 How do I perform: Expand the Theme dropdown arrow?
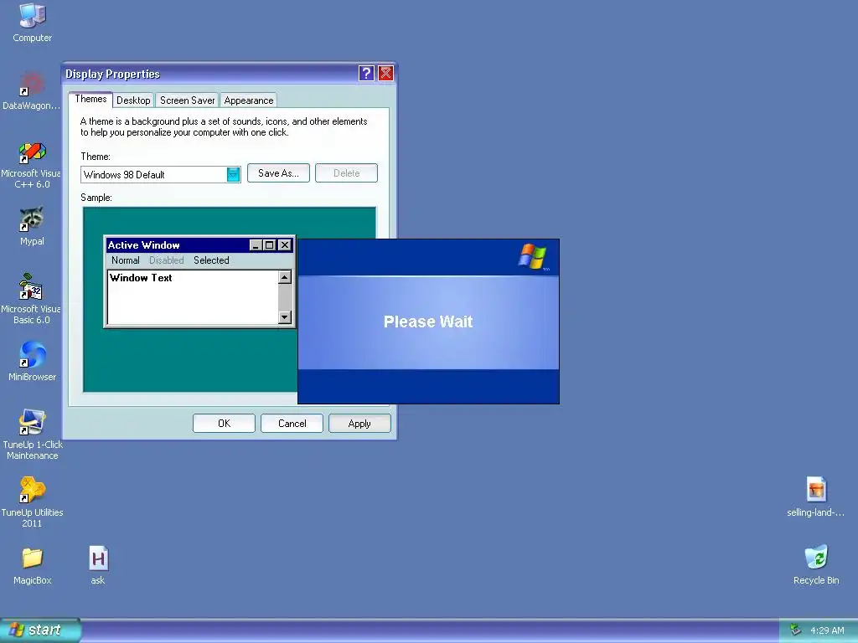click(234, 174)
